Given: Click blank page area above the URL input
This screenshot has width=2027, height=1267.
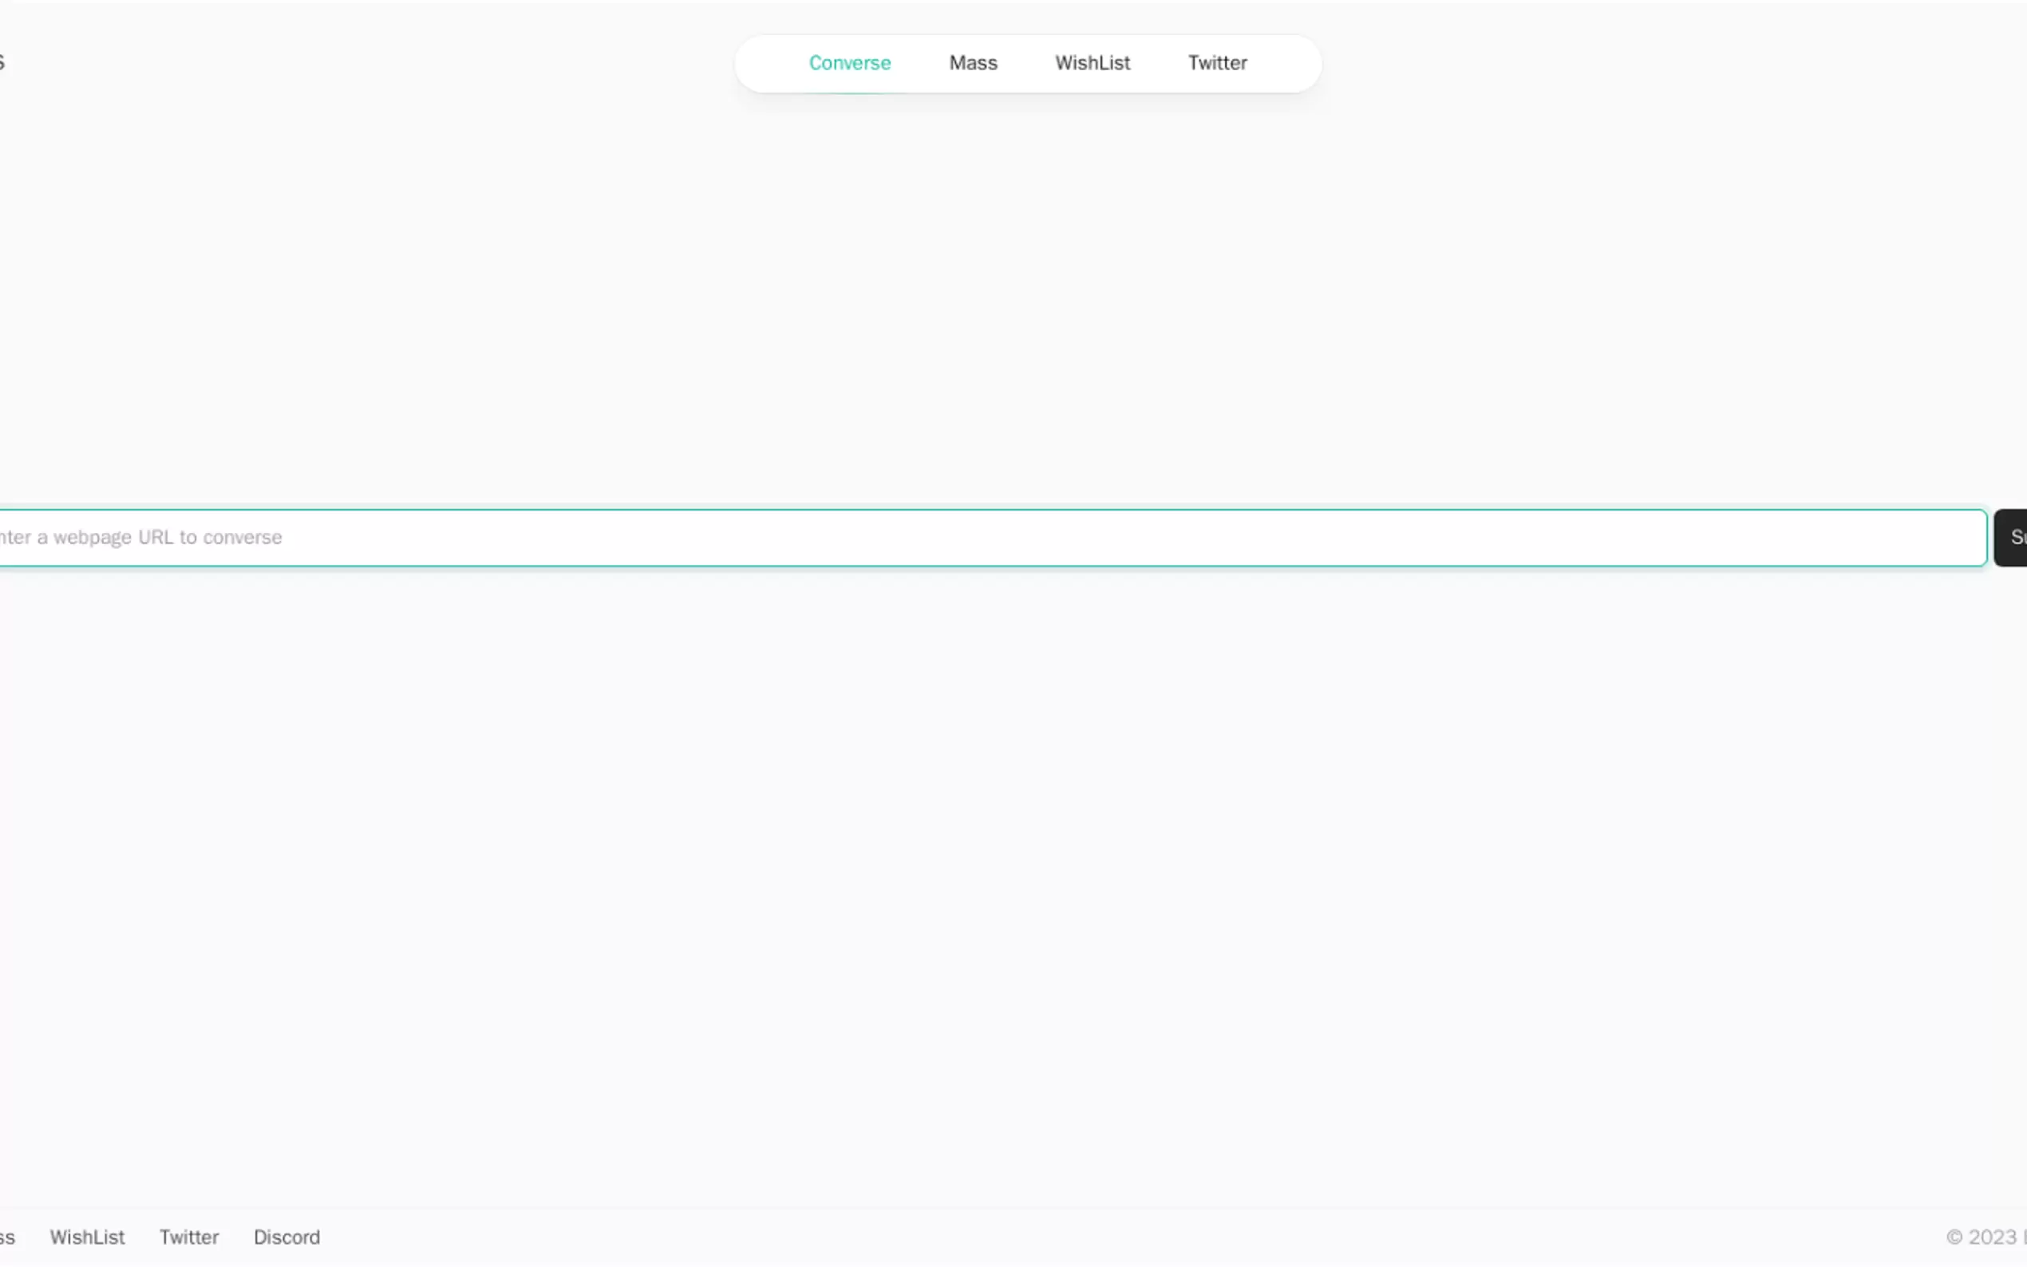Looking at the screenshot, I should pyautogui.click(x=1006, y=294).
